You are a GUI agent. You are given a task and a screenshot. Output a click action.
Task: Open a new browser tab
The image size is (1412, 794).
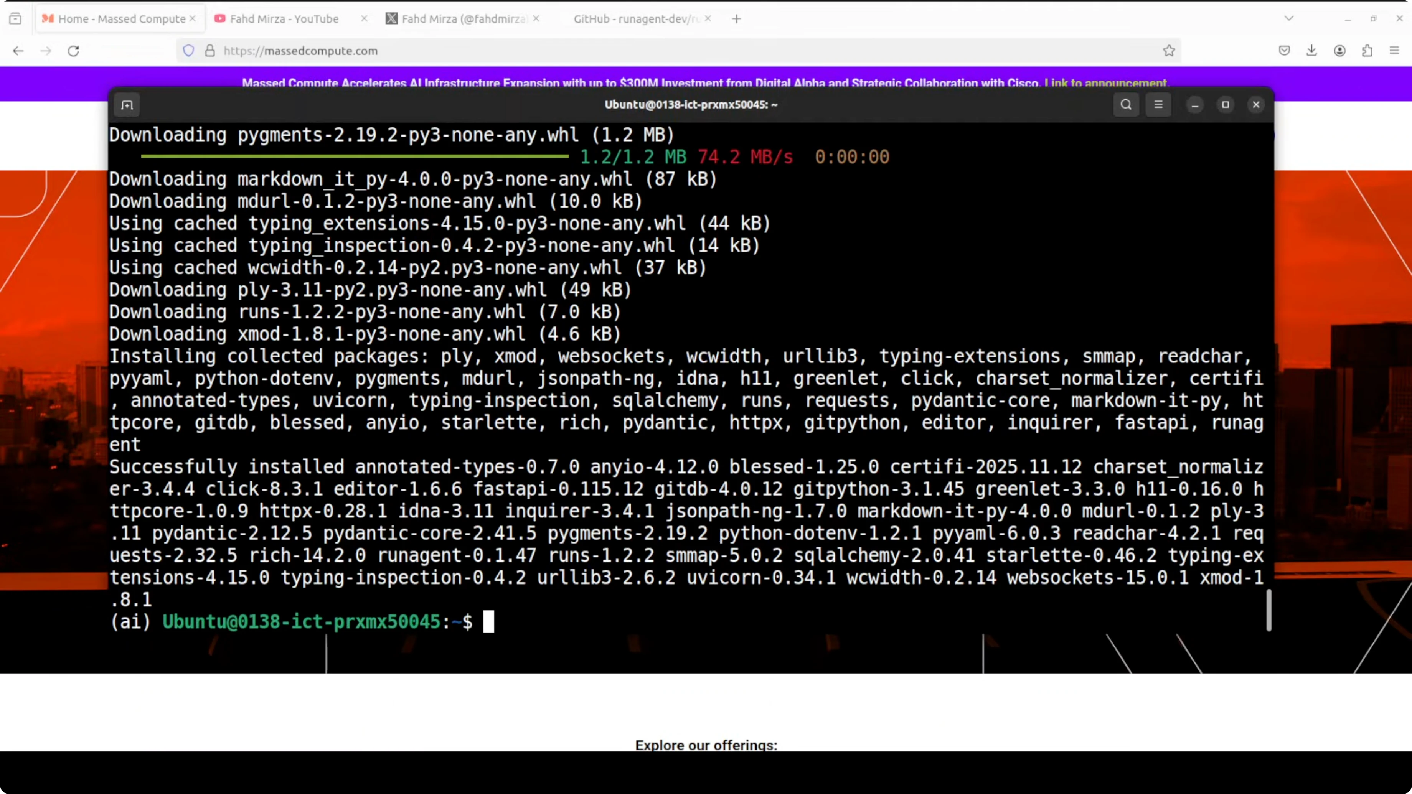[737, 19]
